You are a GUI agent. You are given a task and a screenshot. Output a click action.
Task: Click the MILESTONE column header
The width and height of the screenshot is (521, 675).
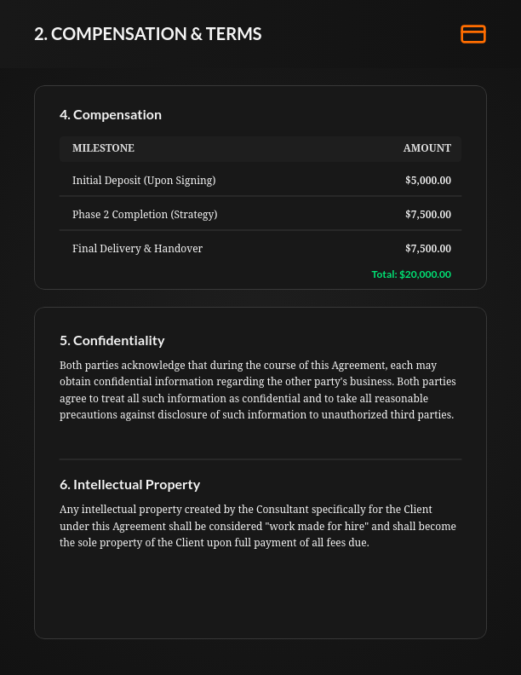tap(103, 148)
